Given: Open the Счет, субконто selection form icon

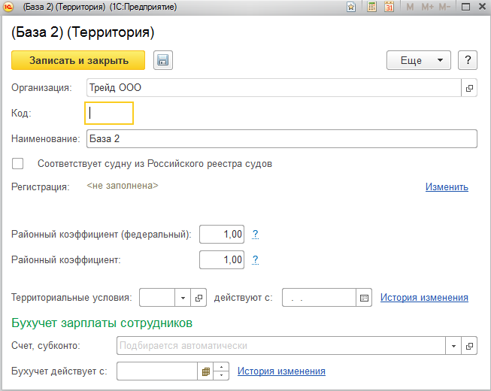Looking at the screenshot, I should [469, 346].
